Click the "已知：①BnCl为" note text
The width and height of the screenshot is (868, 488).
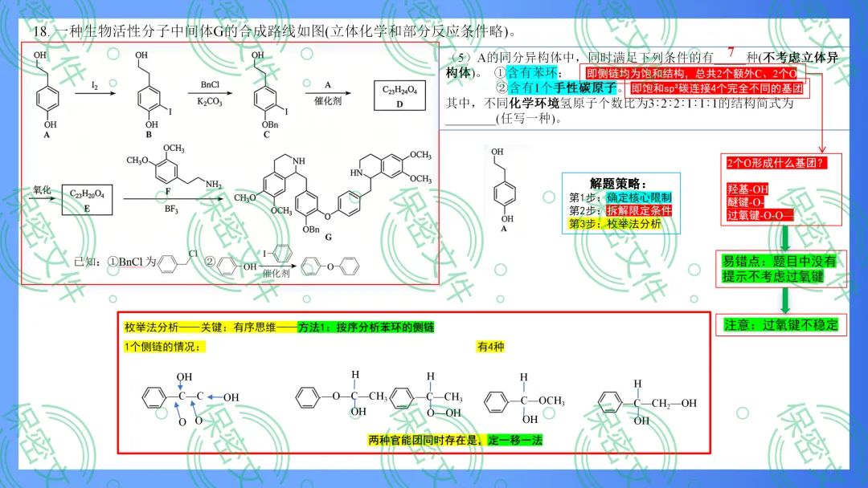tap(115, 262)
